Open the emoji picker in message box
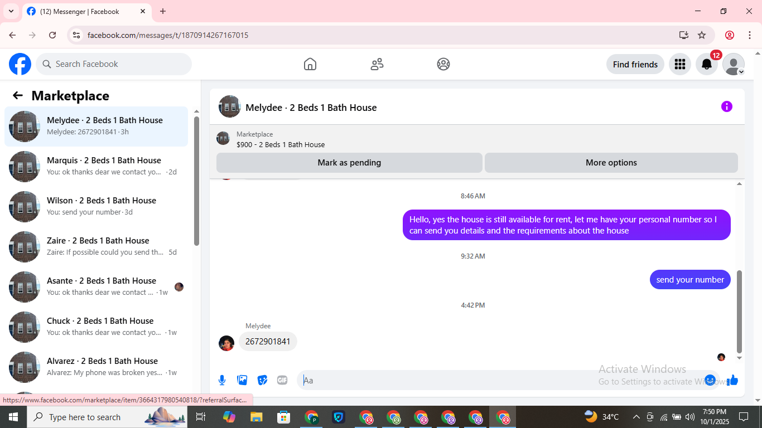This screenshot has height=428, width=762. [x=710, y=380]
